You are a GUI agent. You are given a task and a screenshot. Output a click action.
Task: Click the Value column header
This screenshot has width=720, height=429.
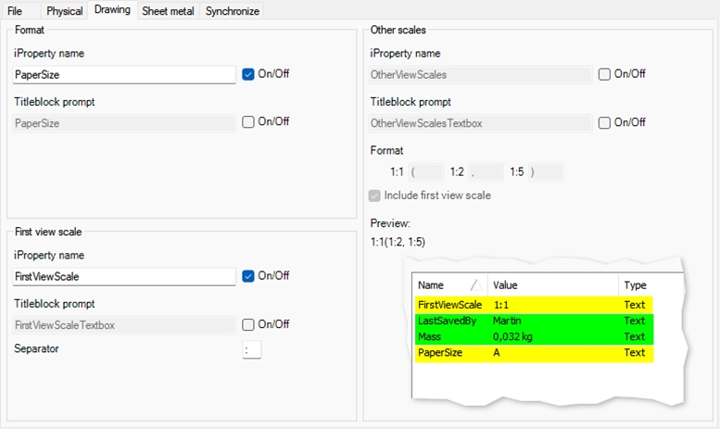coord(552,285)
